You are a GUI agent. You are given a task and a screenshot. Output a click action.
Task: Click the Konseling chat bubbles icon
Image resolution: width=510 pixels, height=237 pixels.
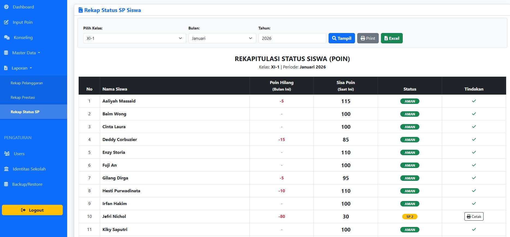[7, 37]
